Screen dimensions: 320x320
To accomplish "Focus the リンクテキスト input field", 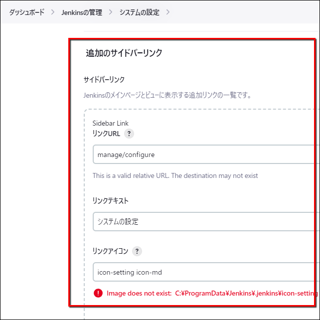I will click(206, 221).
